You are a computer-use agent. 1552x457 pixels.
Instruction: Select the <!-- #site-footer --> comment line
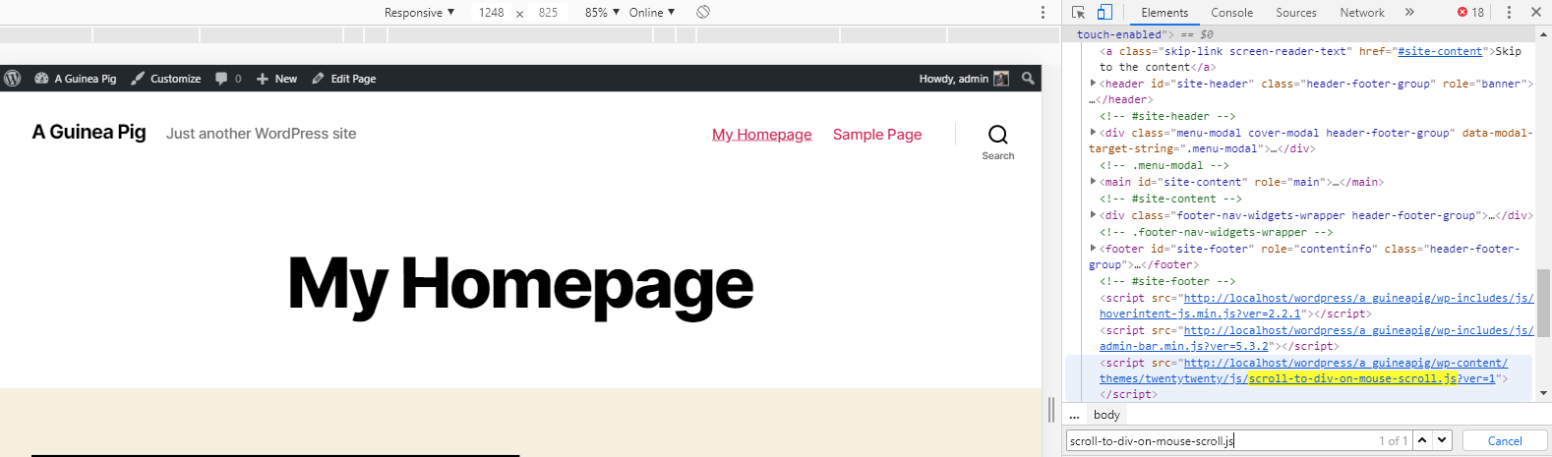click(1167, 281)
